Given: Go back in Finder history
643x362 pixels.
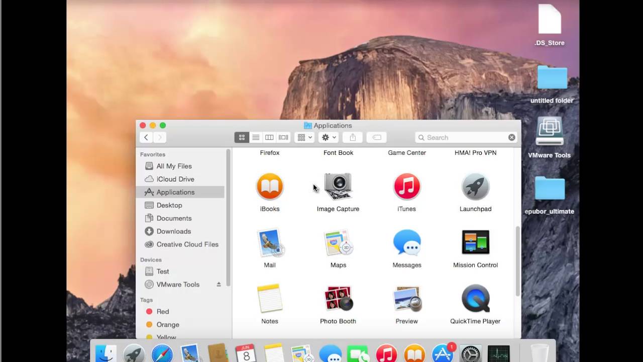Looking at the screenshot, I should (x=146, y=137).
